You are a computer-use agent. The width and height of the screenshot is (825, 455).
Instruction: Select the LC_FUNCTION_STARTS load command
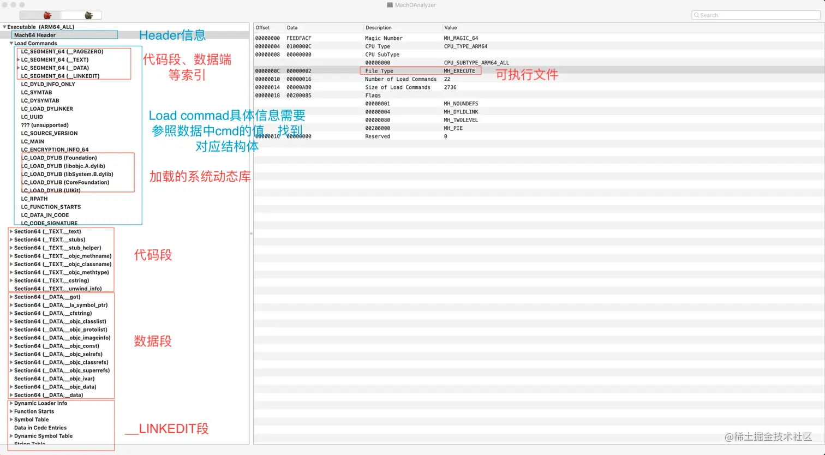point(51,207)
